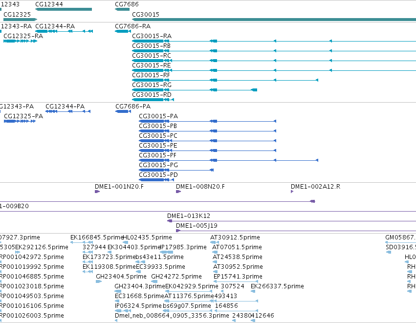Click EST AT24538.5prime
This screenshot has height=323, width=416.
coord(238,257)
